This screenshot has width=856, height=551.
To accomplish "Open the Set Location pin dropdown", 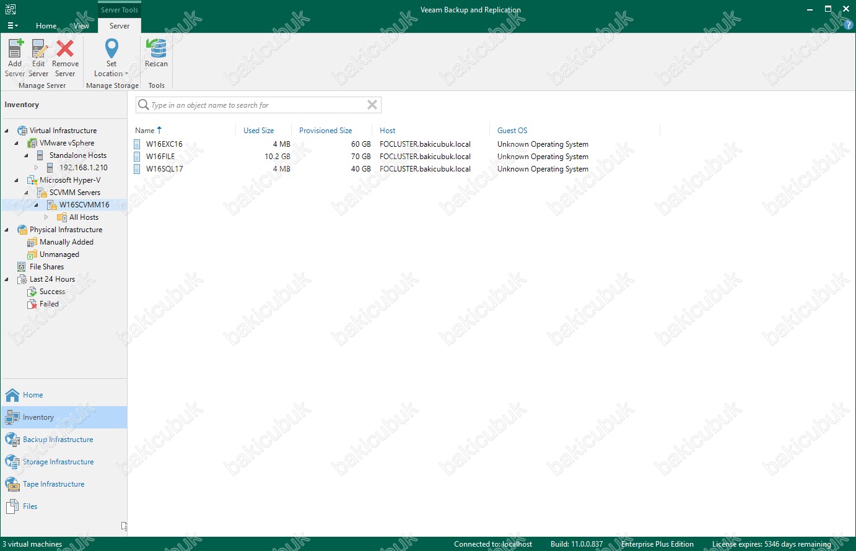I will (111, 58).
